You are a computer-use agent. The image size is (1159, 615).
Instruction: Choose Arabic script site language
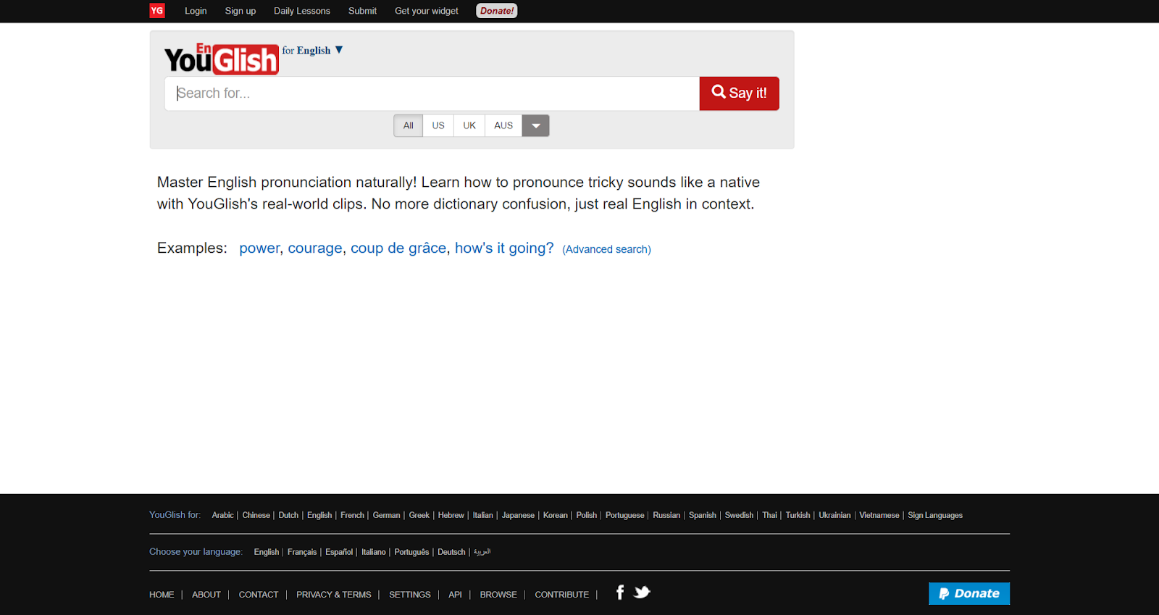click(x=482, y=552)
